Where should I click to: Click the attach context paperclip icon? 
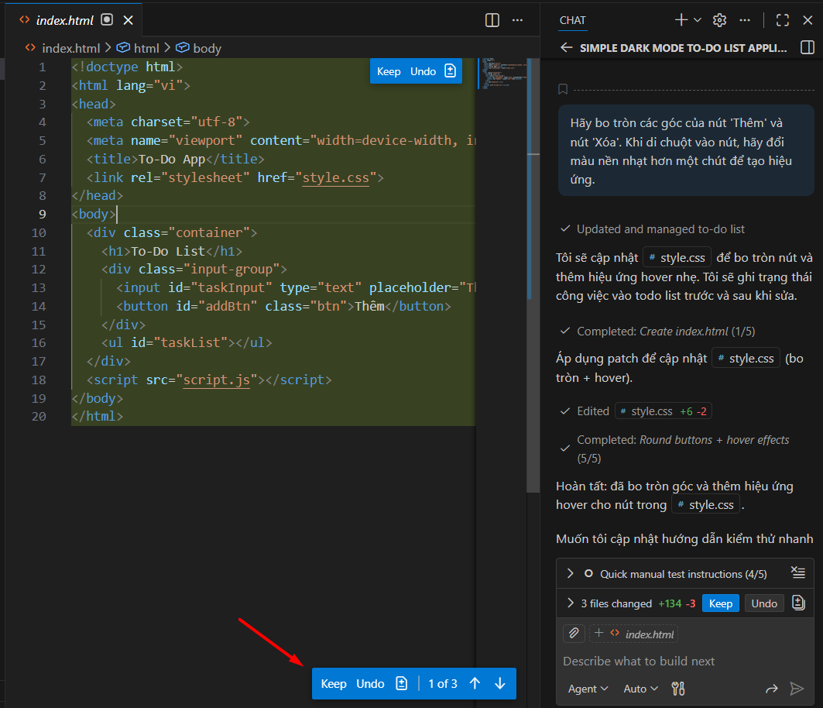click(x=573, y=634)
